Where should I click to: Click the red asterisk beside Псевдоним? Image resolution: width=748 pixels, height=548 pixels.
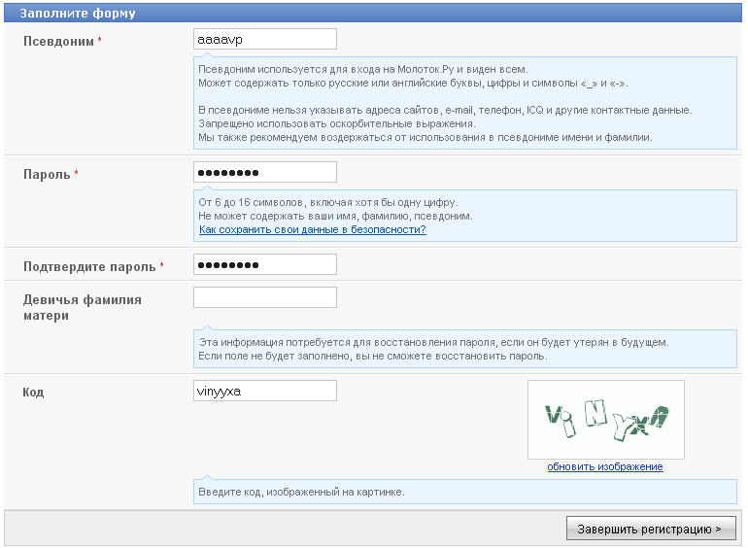tap(100, 41)
